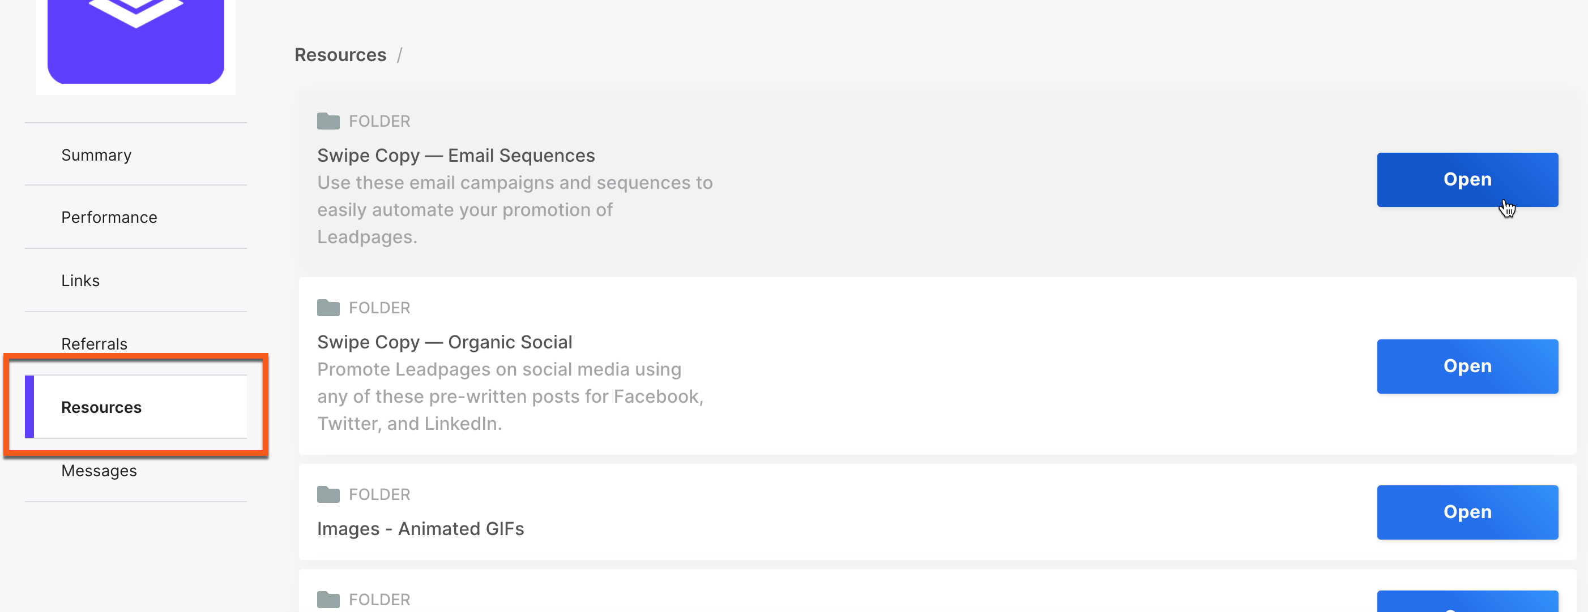Click the Resources breadcrumb heading
This screenshot has height=612, width=1588.
pos(340,55)
